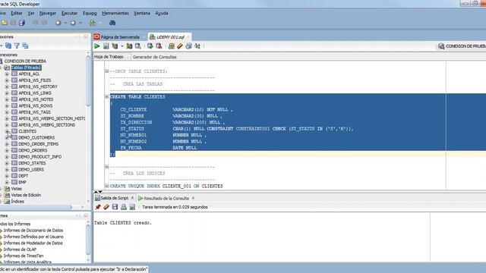The image size is (486, 273).
Task: Select Informes de OLAP report folder
Action: coord(20,249)
